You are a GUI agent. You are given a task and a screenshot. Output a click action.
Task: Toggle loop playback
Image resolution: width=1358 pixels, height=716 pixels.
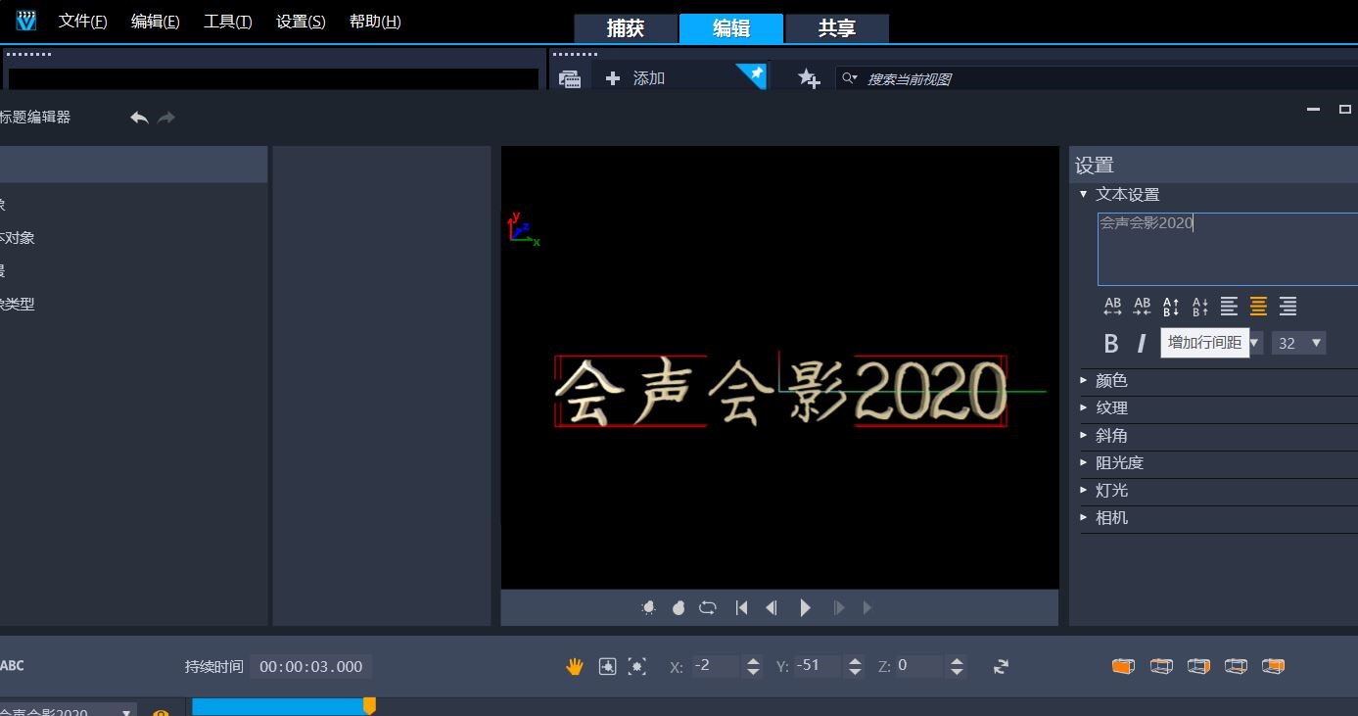[708, 608]
